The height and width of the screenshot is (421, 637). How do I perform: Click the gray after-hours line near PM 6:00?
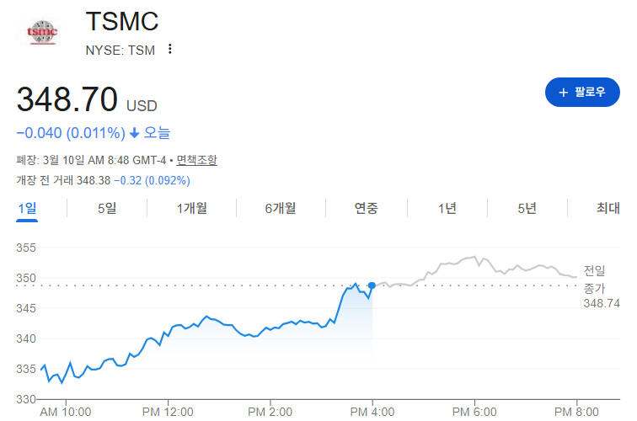coord(474,257)
